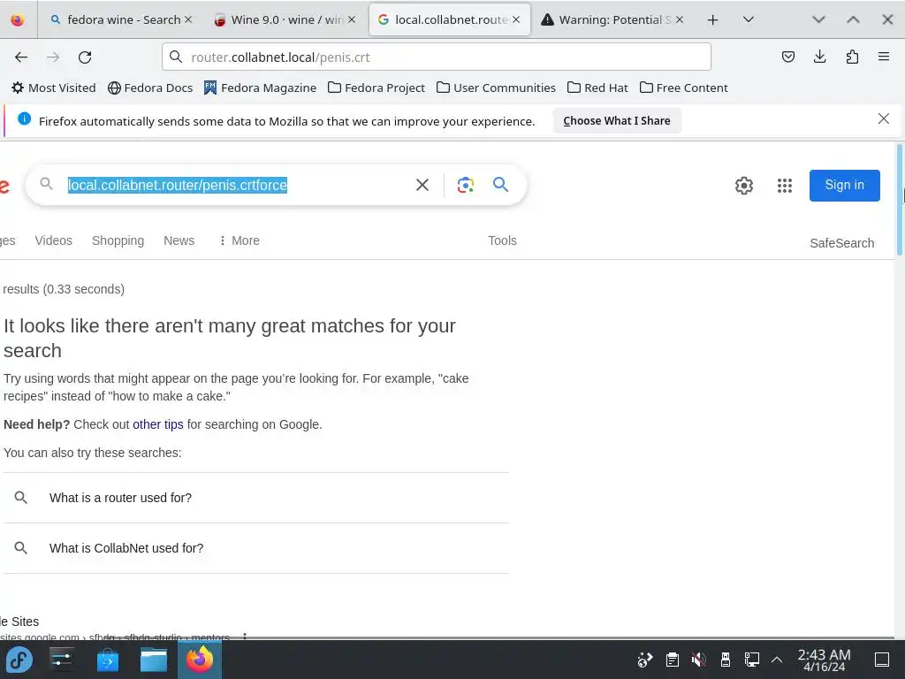Open the Most Visited bookmarks menu
The width and height of the screenshot is (905, 679).
(x=54, y=88)
